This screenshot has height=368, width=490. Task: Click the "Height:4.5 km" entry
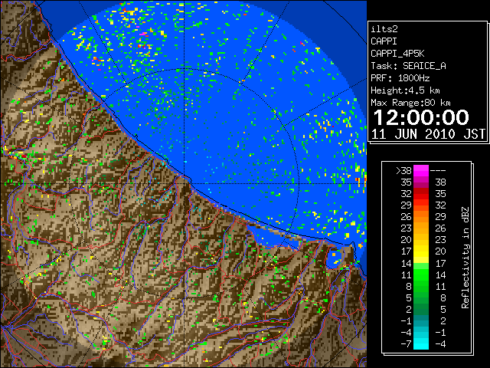405,90
